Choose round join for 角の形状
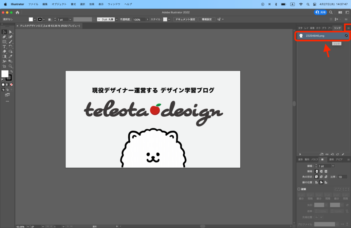The width and height of the screenshot is (351, 228). point(321,177)
